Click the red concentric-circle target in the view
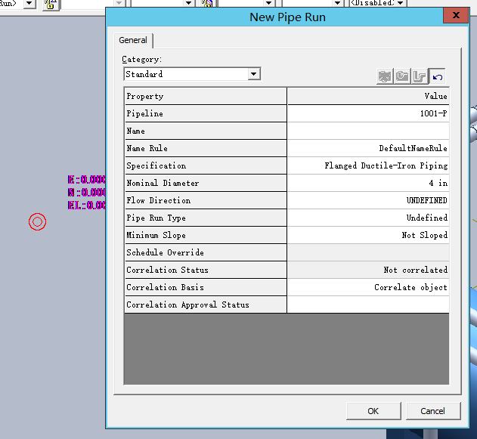The height and width of the screenshot is (439, 477). tap(37, 221)
